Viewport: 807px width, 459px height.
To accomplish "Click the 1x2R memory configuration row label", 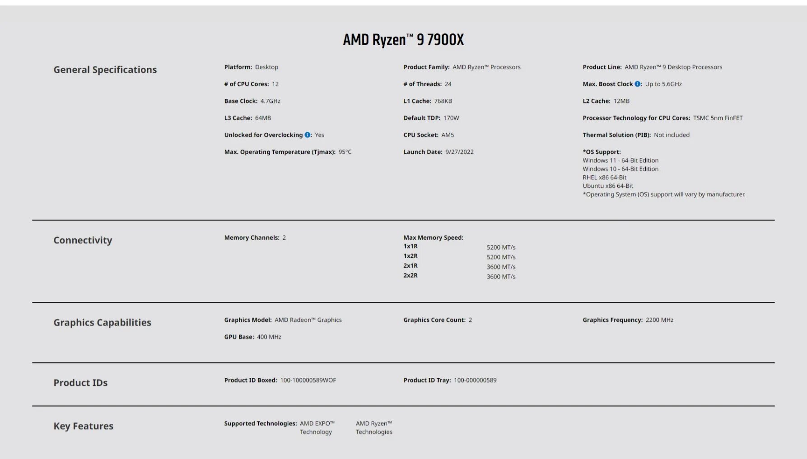I will point(410,256).
